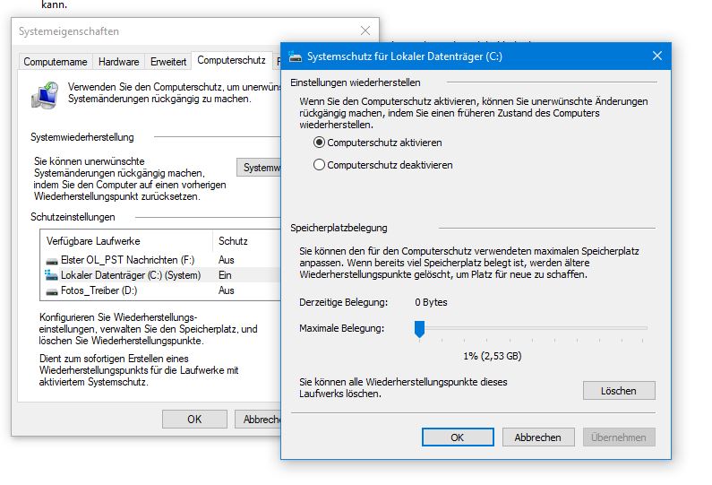Select Lokaler Datenträger (C:) (System) row
This screenshot has height=485, width=712.
pos(159,275)
